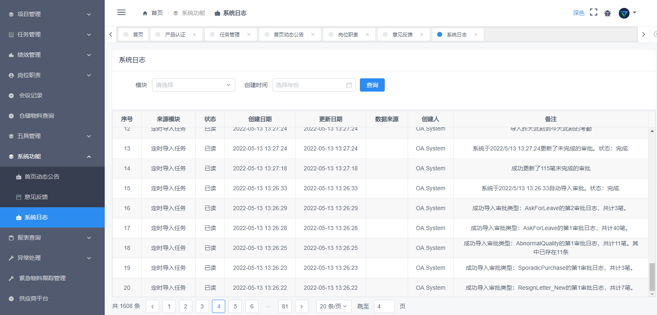Close the 系统日志 tab
Image resolution: width=657 pixels, height=315 pixels.
(476, 34)
